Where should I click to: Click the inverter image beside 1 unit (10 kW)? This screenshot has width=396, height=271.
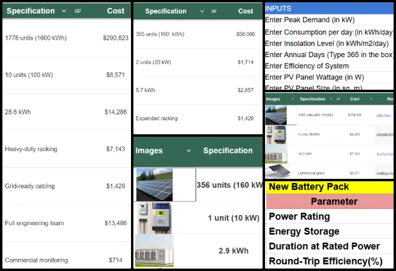155,218
